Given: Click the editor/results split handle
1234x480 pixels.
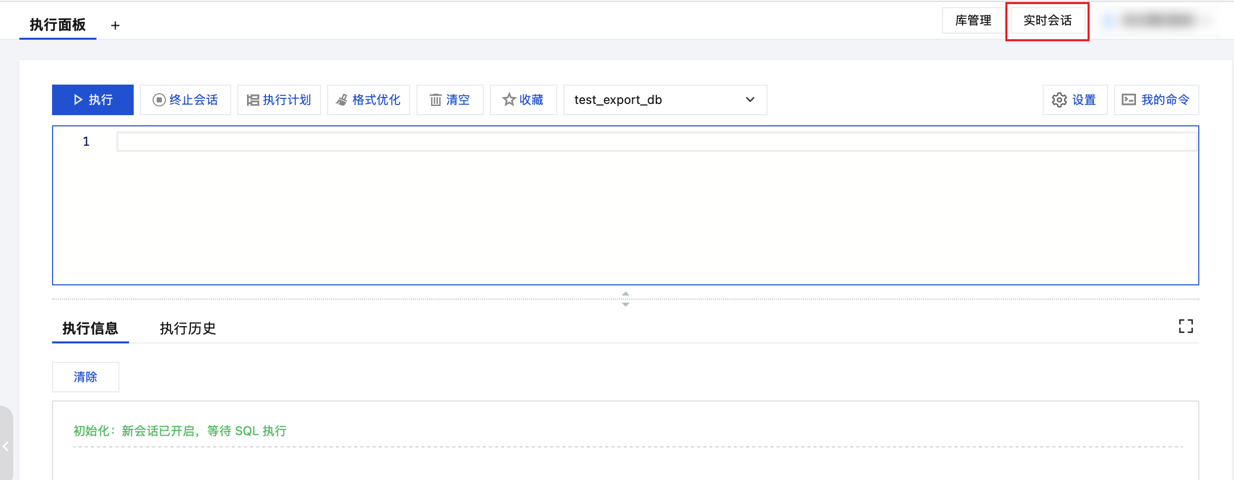Looking at the screenshot, I should click(626, 299).
